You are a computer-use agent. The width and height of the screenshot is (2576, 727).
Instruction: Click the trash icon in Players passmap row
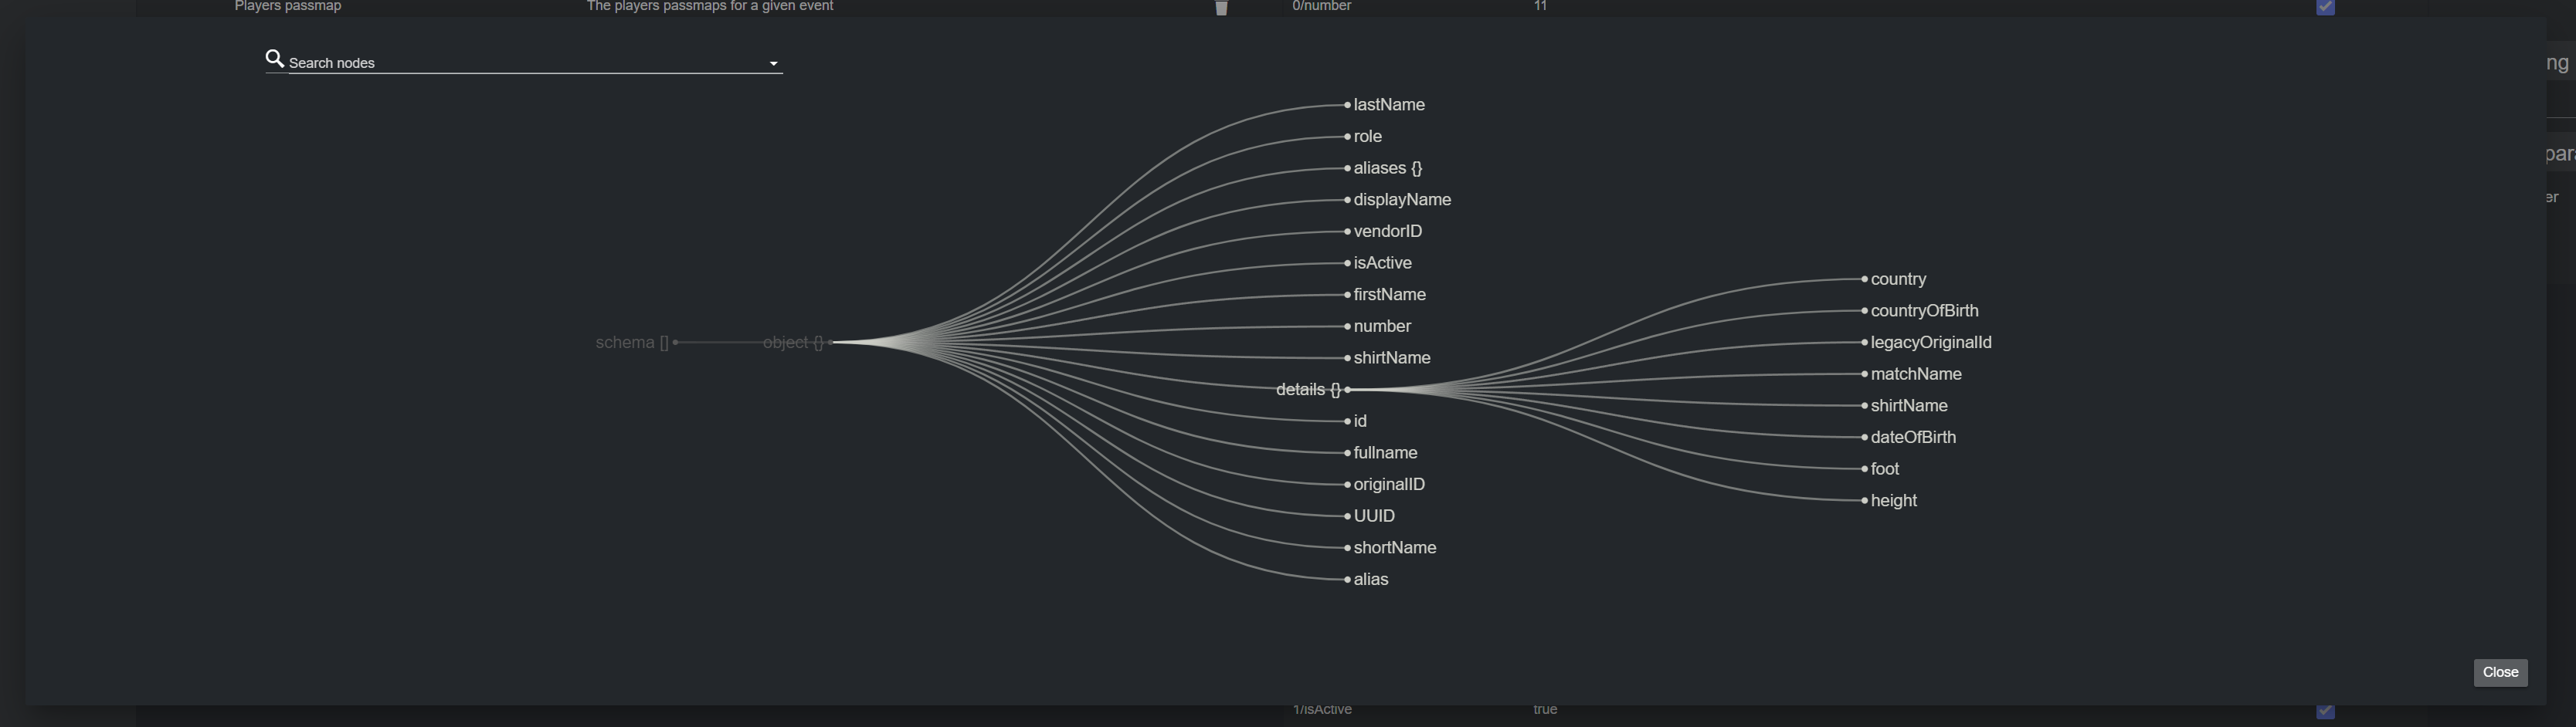tap(1220, 8)
